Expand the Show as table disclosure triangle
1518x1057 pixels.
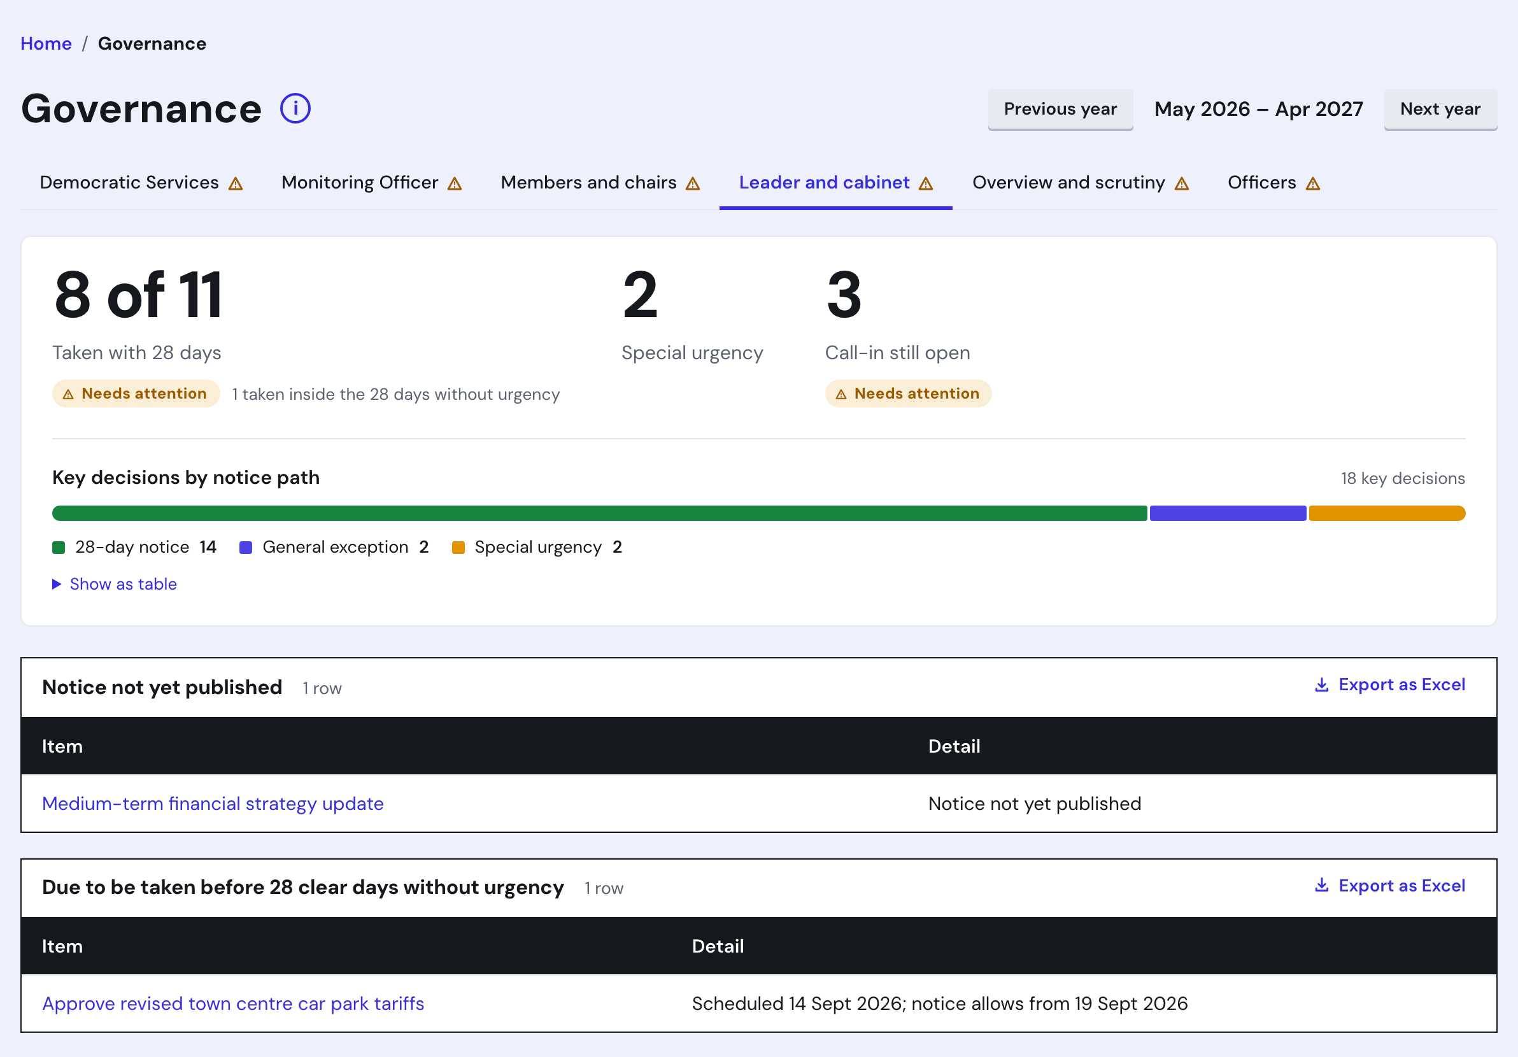tap(57, 585)
